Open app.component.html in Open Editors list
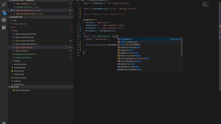 click(40, 14)
